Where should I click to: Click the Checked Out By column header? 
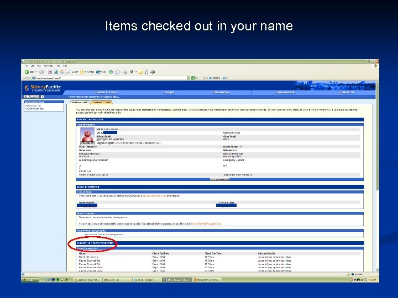[x=266, y=253]
